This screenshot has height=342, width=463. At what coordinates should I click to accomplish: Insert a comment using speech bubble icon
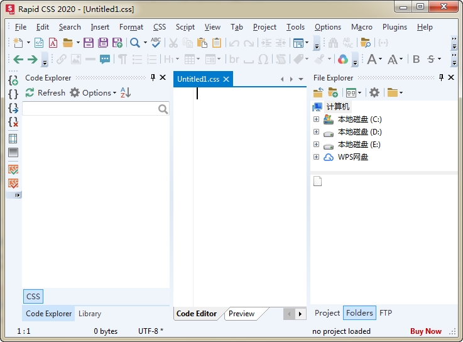click(105, 60)
